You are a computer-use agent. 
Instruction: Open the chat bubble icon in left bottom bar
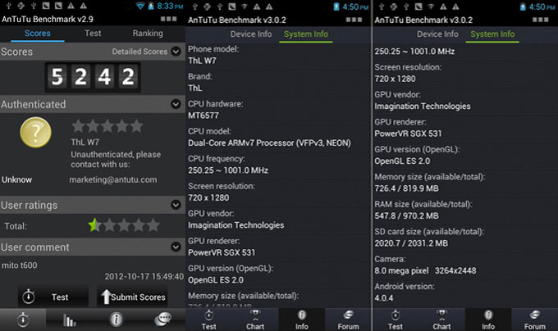point(162,320)
